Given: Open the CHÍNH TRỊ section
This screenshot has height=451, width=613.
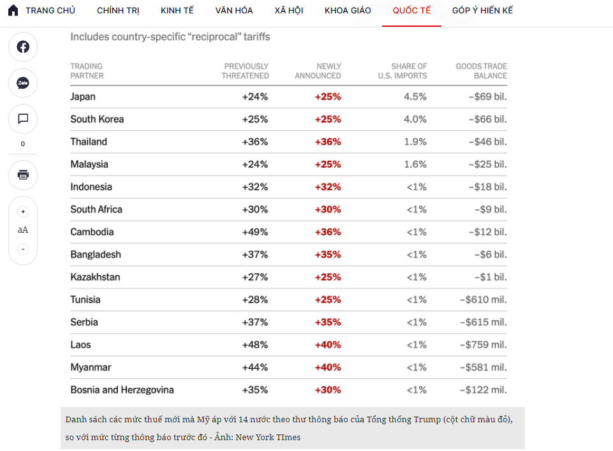Looking at the screenshot, I should (x=118, y=11).
